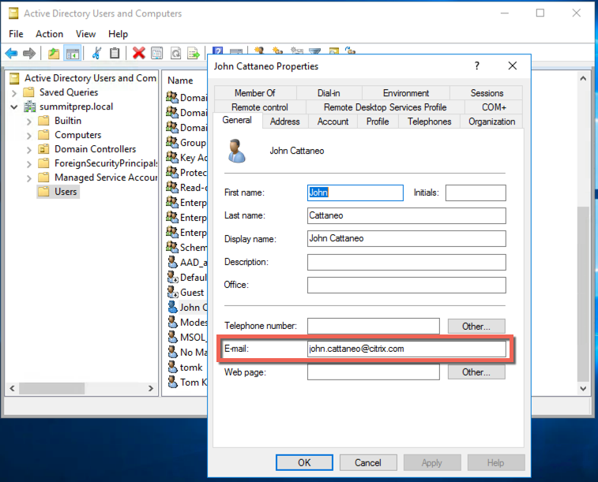
Task: Expand the Computers container node
Action: coord(29,135)
